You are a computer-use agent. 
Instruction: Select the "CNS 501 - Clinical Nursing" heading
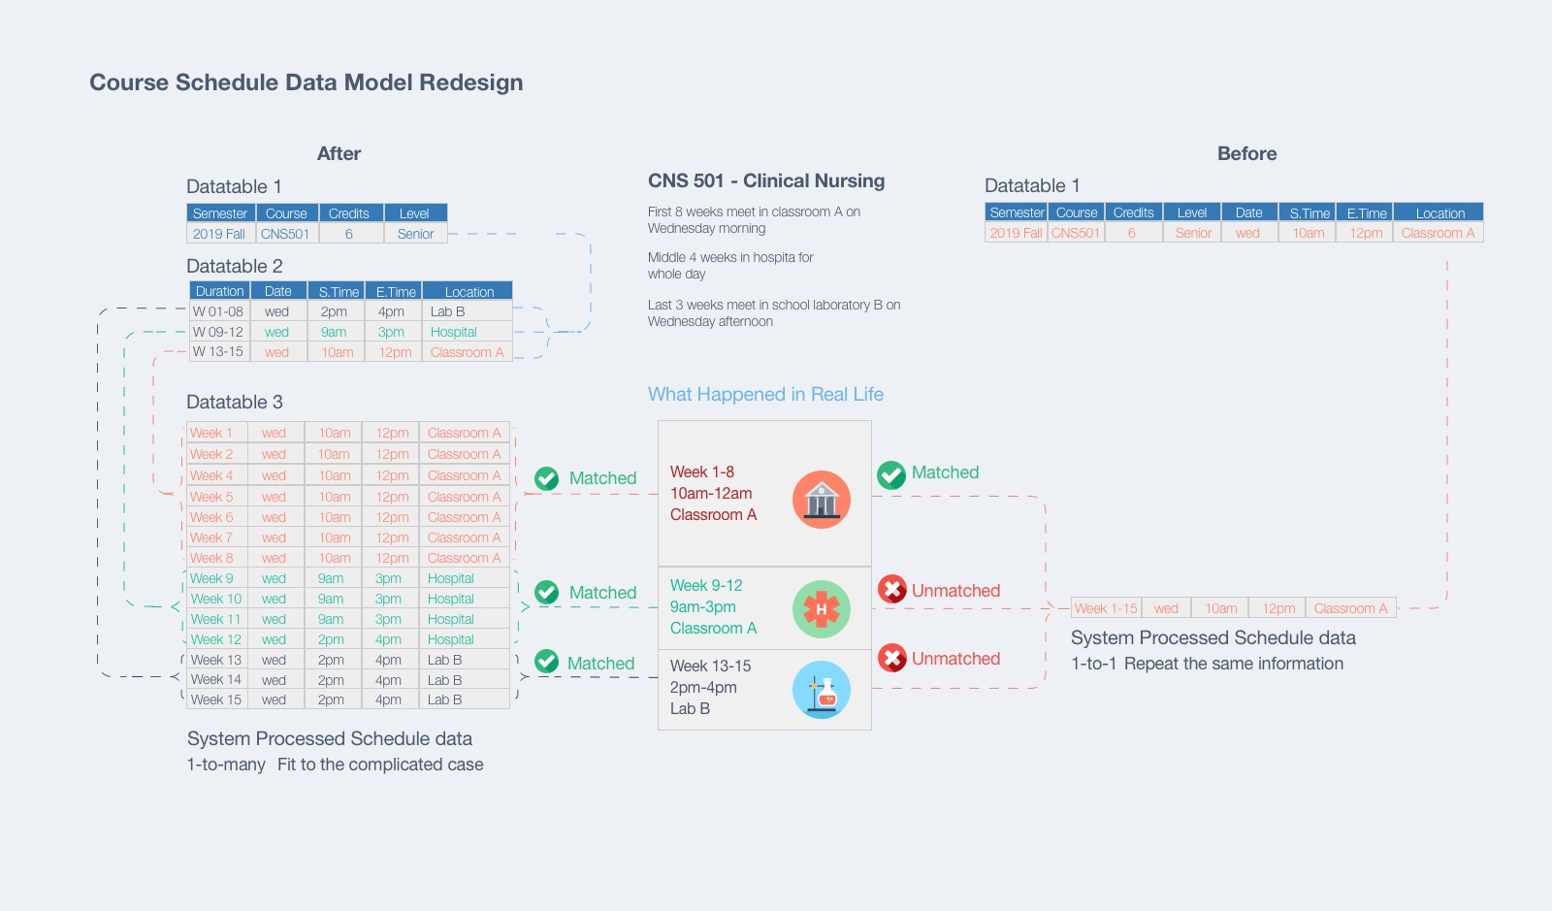766,180
